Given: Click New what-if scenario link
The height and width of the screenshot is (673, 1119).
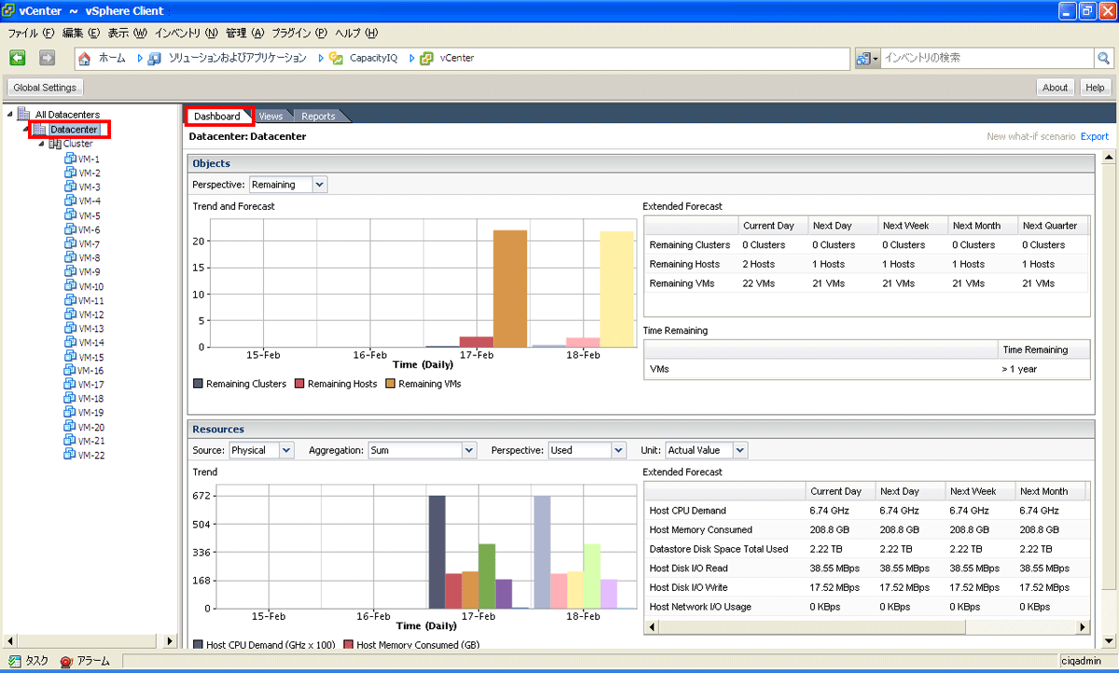Looking at the screenshot, I should point(1031,136).
